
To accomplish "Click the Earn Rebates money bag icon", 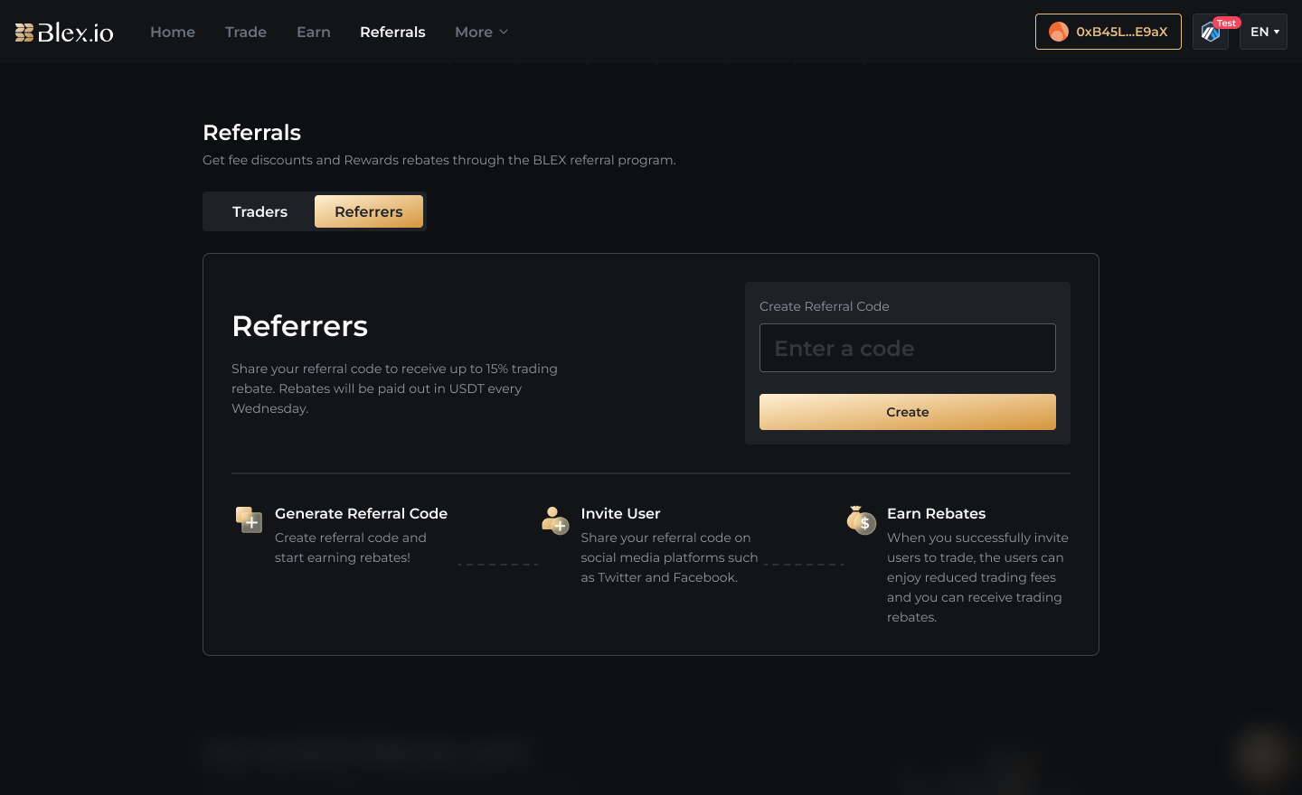I will coord(861,519).
